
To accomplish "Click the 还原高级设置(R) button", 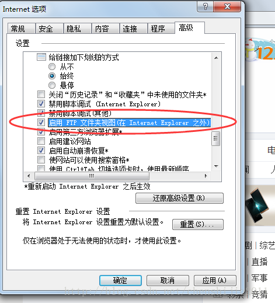I will (179, 198).
